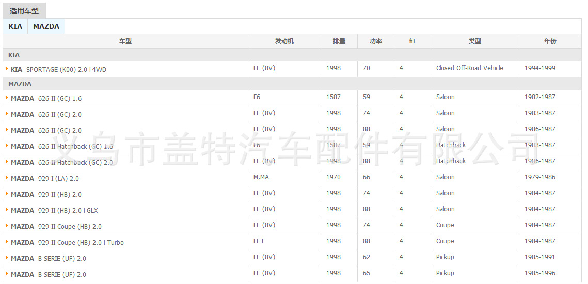The width and height of the screenshot is (588, 284).
Task: Open the 适用车型 tab
Action: coord(24,11)
